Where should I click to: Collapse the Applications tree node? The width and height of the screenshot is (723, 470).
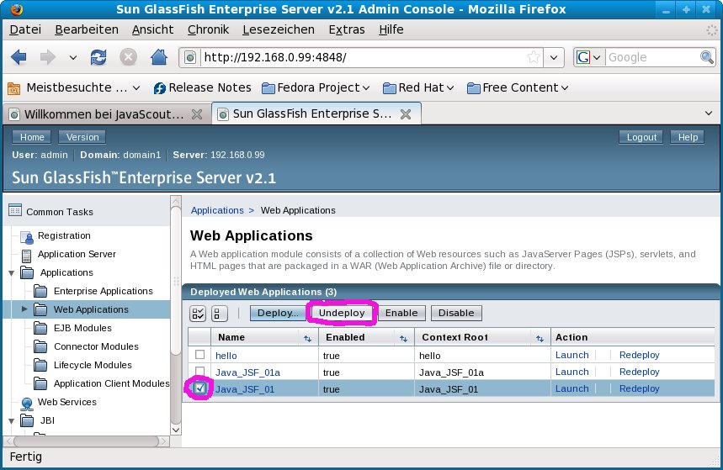point(10,272)
